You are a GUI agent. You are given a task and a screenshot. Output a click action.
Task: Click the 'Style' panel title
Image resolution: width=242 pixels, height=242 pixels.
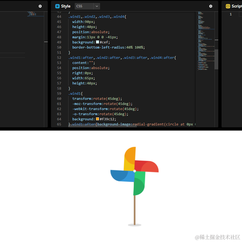pos(66,6)
